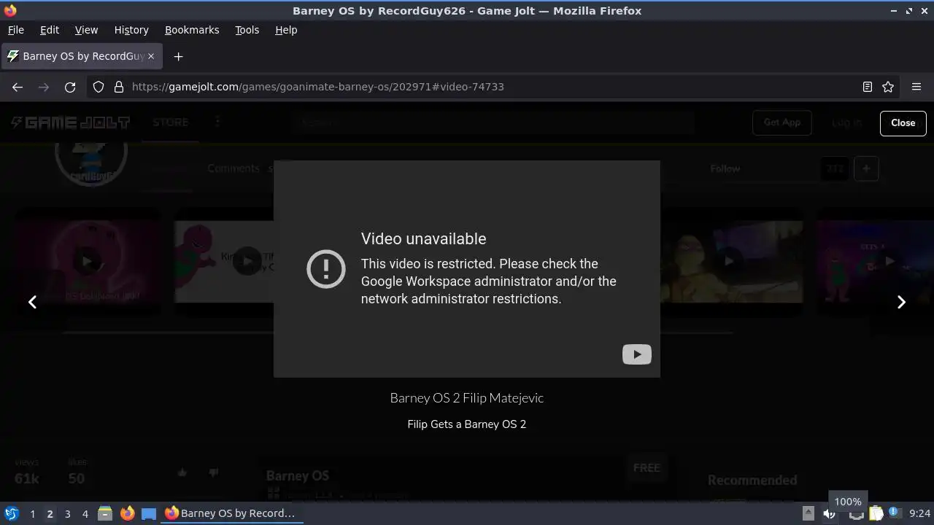The height and width of the screenshot is (525, 934).
Task: Bookmark this page with the star
Action: point(888,87)
